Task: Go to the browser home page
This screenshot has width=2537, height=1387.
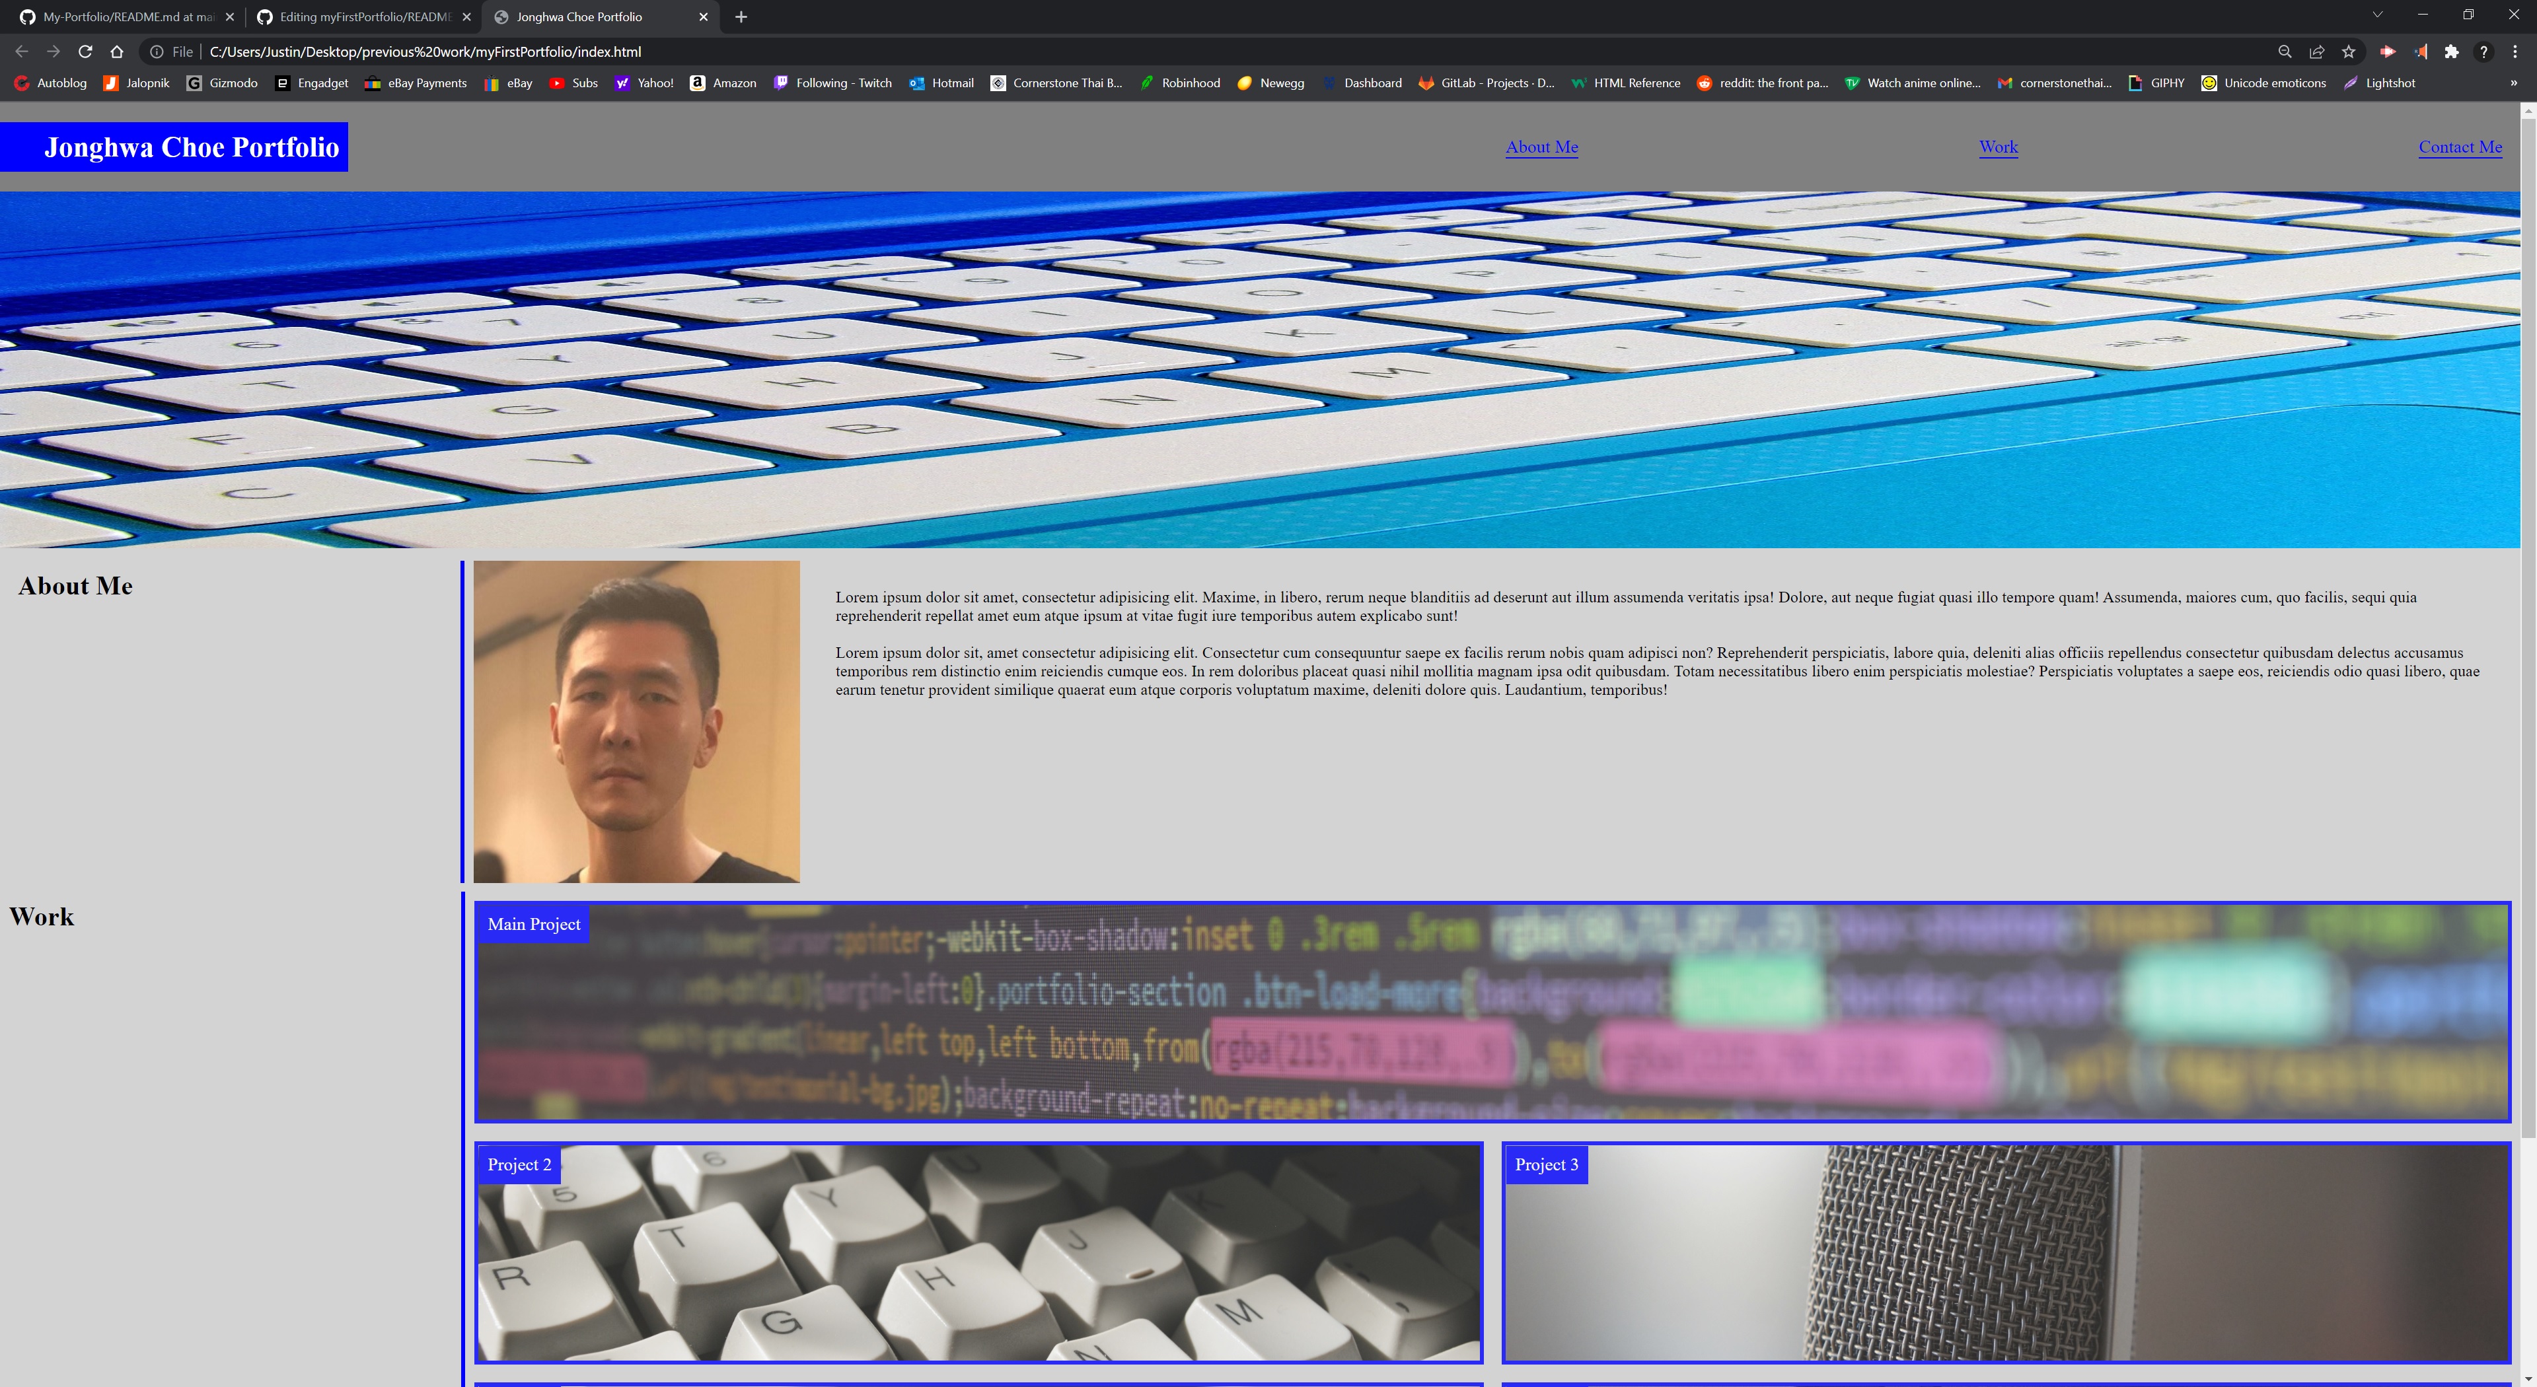Action: [x=117, y=52]
